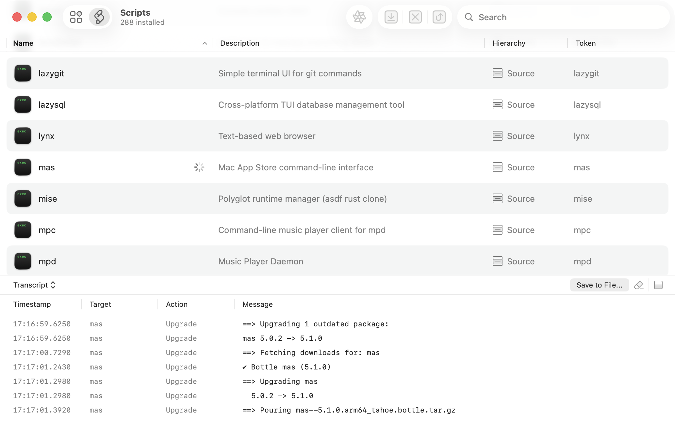Screen dimensions: 675x438
Task: Collapse the Name column sort chevron
Action: (x=205, y=43)
